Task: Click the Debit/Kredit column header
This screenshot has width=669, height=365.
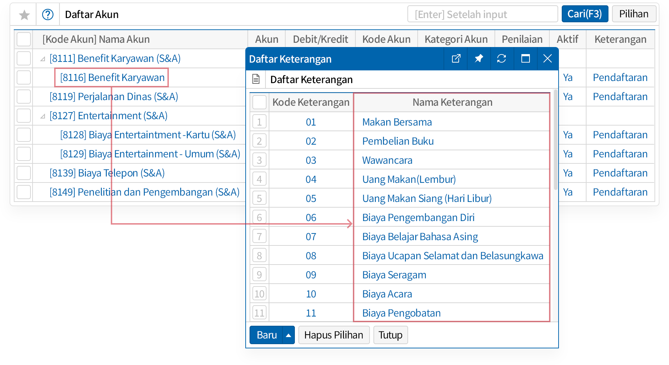Action: (320, 39)
